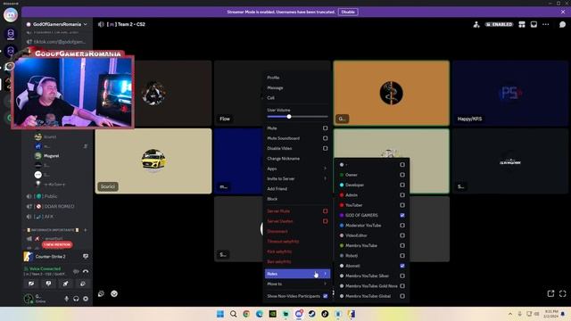Tick the Disable Video checkbox
Viewport: 571px width, 321px height.
pyautogui.click(x=325, y=149)
